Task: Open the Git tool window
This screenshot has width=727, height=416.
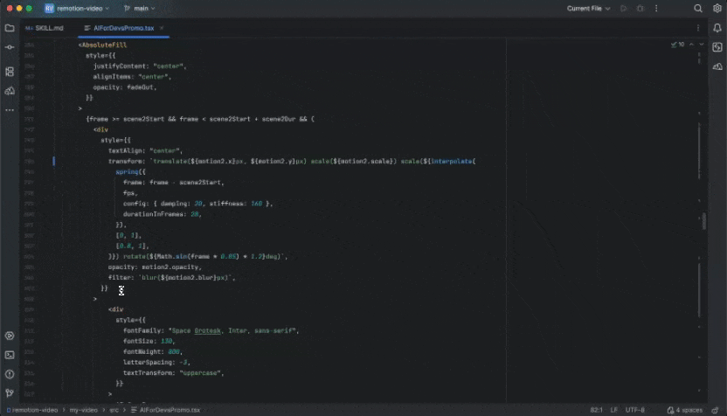Action: pyautogui.click(x=10, y=393)
